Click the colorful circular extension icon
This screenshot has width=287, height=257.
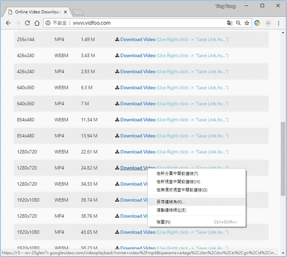pyautogui.click(x=257, y=23)
